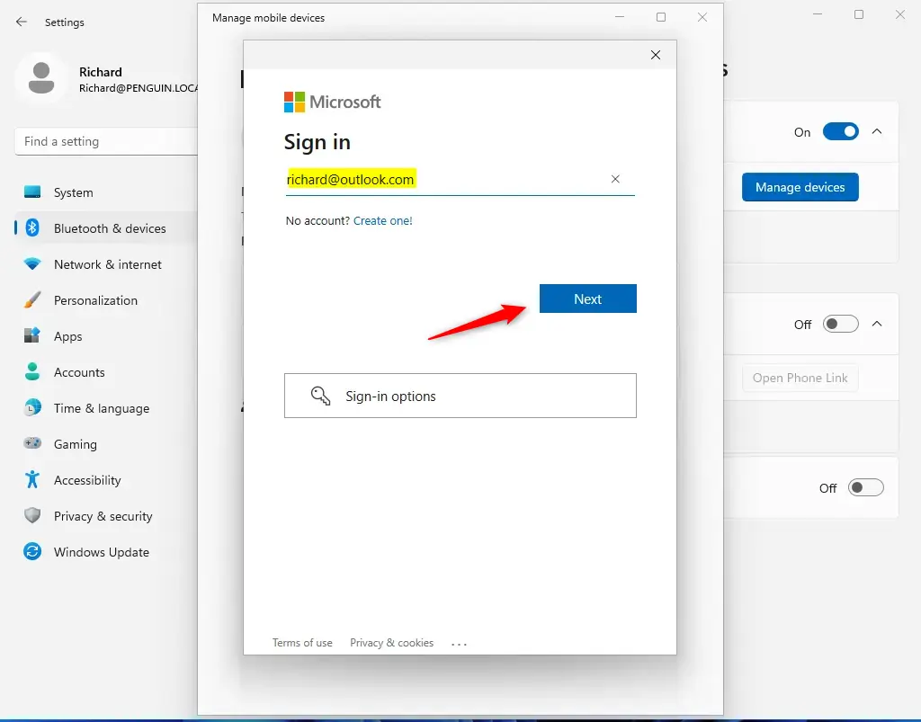Image resolution: width=921 pixels, height=722 pixels.
Task: Click the key icon in Sign-in options
Action: (x=321, y=396)
